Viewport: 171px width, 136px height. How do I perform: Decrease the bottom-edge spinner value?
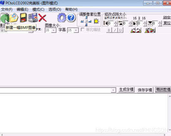click(160, 25)
